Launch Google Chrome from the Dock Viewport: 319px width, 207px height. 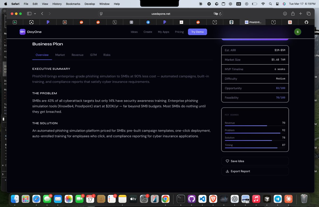click(x=165, y=199)
